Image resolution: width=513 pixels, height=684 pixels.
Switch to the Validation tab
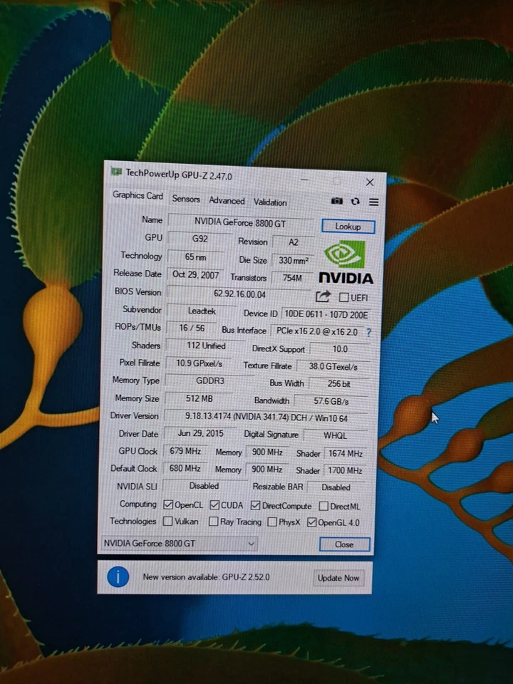tap(270, 202)
